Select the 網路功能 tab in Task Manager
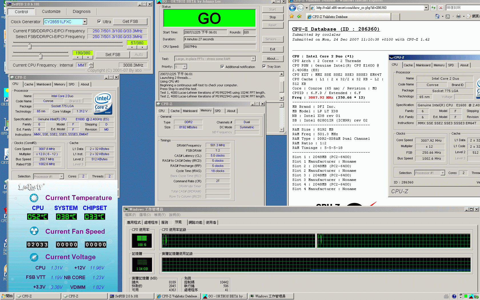This screenshot has height=300, width=480. [x=195, y=222]
